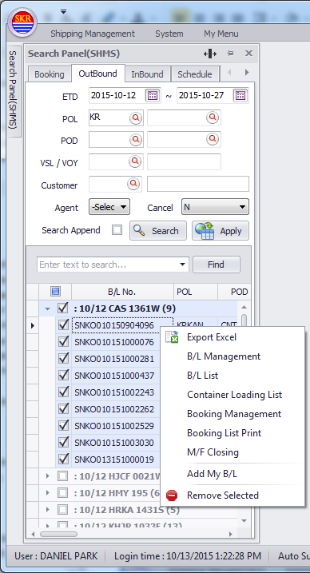Click the red Remove Selected icon
The height and width of the screenshot is (573, 310).
(172, 495)
